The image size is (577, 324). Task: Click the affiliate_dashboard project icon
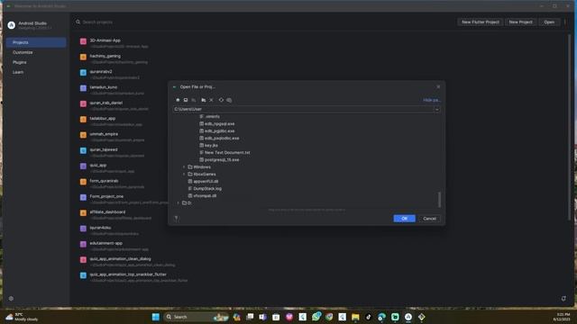[x=83, y=213]
